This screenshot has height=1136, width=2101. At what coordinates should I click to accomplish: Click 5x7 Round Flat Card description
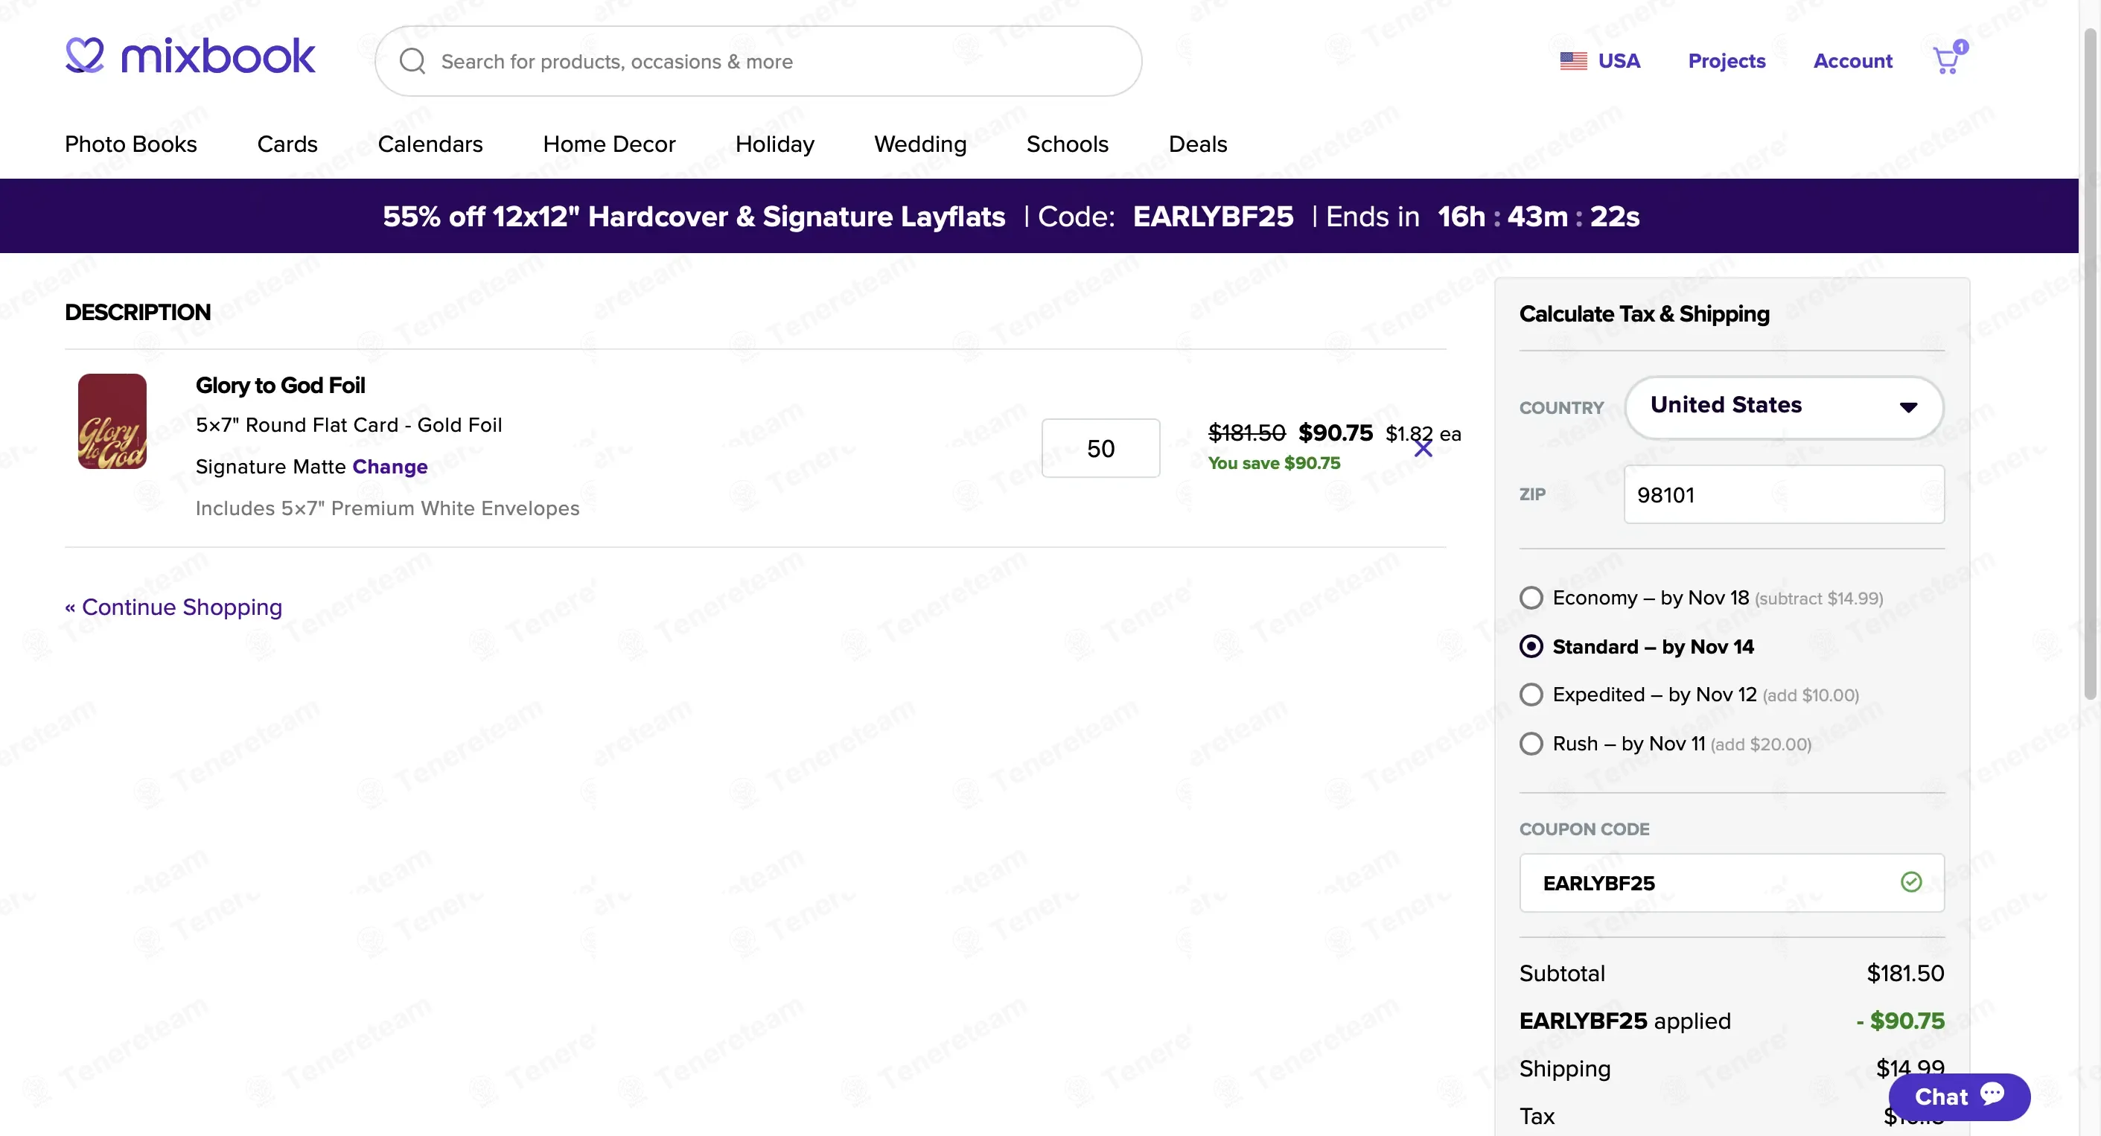349,425
